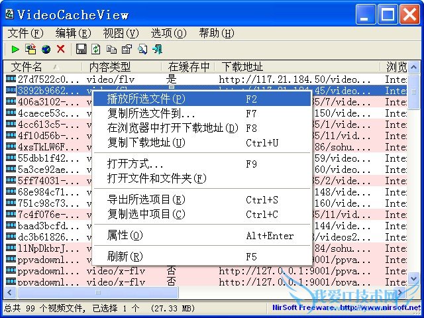
Task: Click the red X delete toolbar icon
Action: pyautogui.click(x=61, y=49)
